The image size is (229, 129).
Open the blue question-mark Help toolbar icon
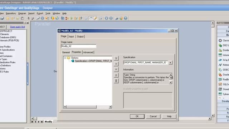pos(126,18)
